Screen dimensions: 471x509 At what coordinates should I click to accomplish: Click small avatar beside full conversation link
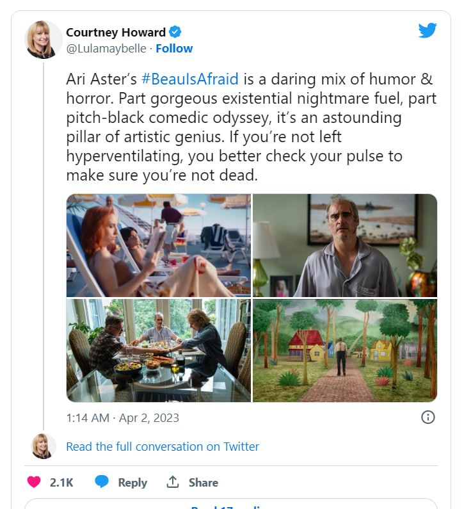[x=44, y=446]
